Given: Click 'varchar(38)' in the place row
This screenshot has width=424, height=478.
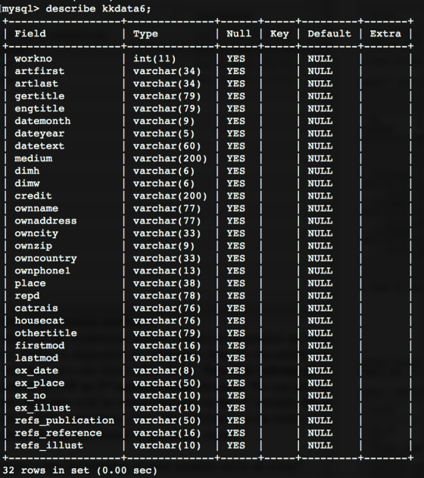Looking at the screenshot, I should coord(167,283).
